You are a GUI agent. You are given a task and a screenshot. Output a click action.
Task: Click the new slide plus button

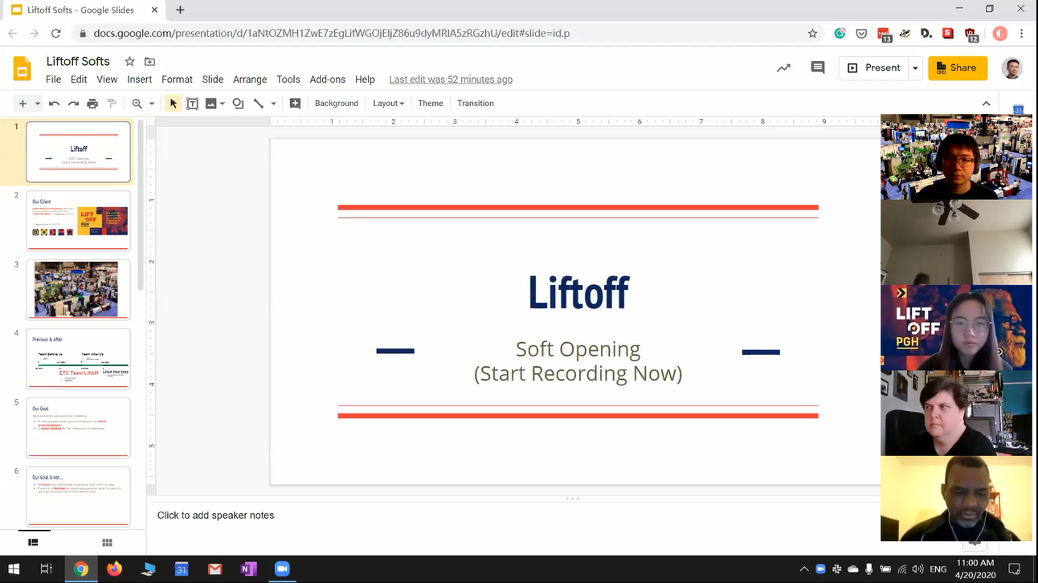tap(22, 104)
